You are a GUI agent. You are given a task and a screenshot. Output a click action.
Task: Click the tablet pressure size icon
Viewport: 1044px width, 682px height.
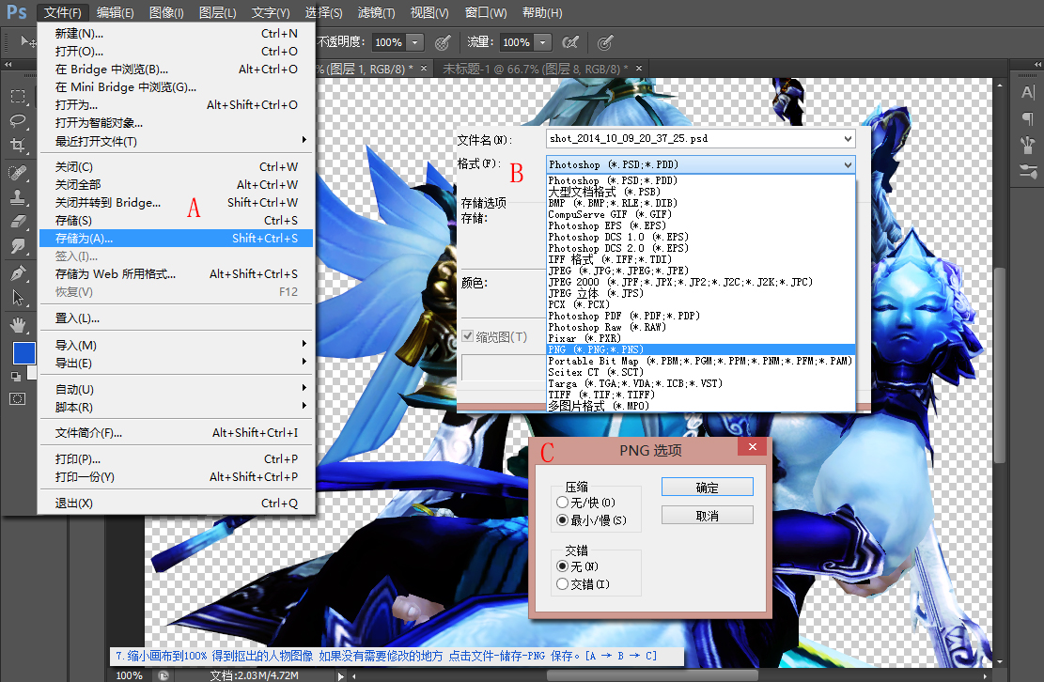click(x=604, y=42)
